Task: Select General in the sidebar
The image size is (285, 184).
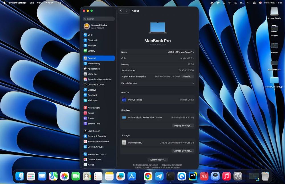Action: (x=99, y=58)
